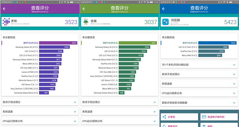
Task: Expand 系统温度 in the 金属 screen
Action: coord(119,112)
